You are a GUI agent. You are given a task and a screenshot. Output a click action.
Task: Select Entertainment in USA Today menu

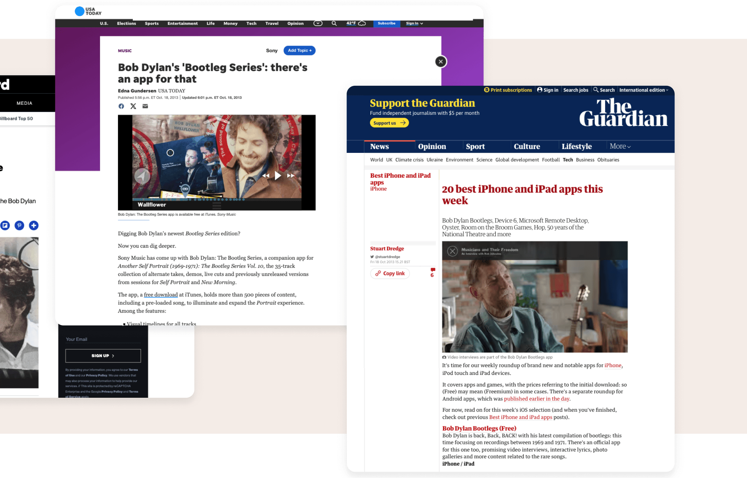click(183, 24)
